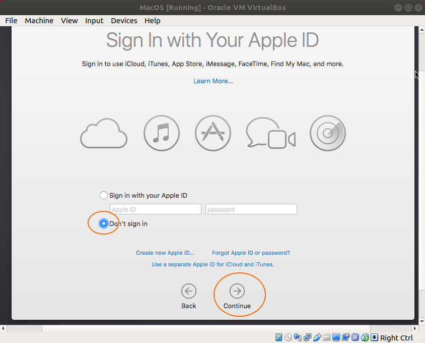Click the audio status icon
The image size is (425, 343).
(298, 337)
